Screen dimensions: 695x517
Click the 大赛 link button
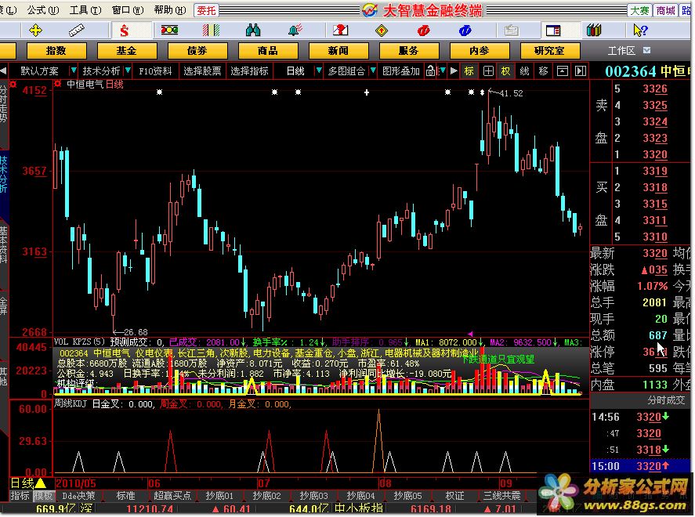coord(639,10)
